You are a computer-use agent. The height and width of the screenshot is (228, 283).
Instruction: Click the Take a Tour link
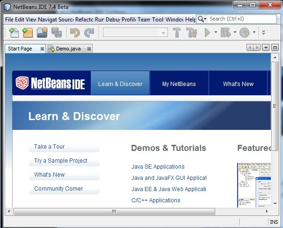[x=49, y=147]
